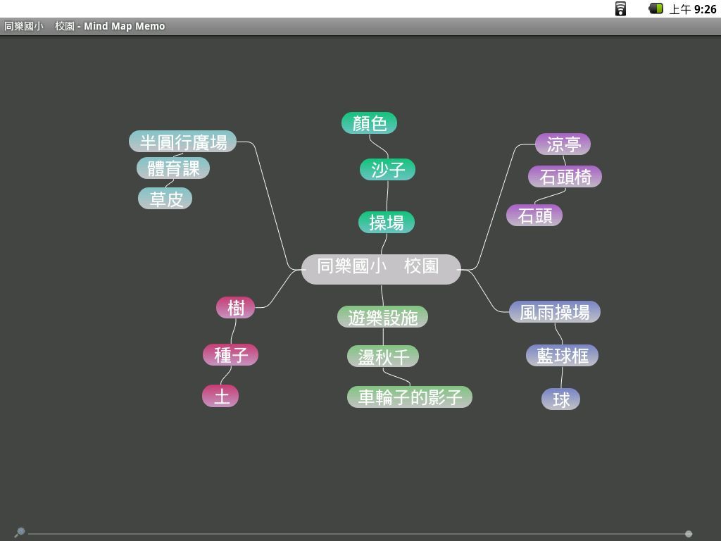This screenshot has height=541, width=721.
Task: Tap the 石頭椅 node
Action: [565, 177]
